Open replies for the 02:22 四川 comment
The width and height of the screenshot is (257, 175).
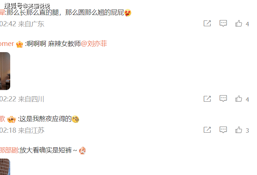point(223,99)
